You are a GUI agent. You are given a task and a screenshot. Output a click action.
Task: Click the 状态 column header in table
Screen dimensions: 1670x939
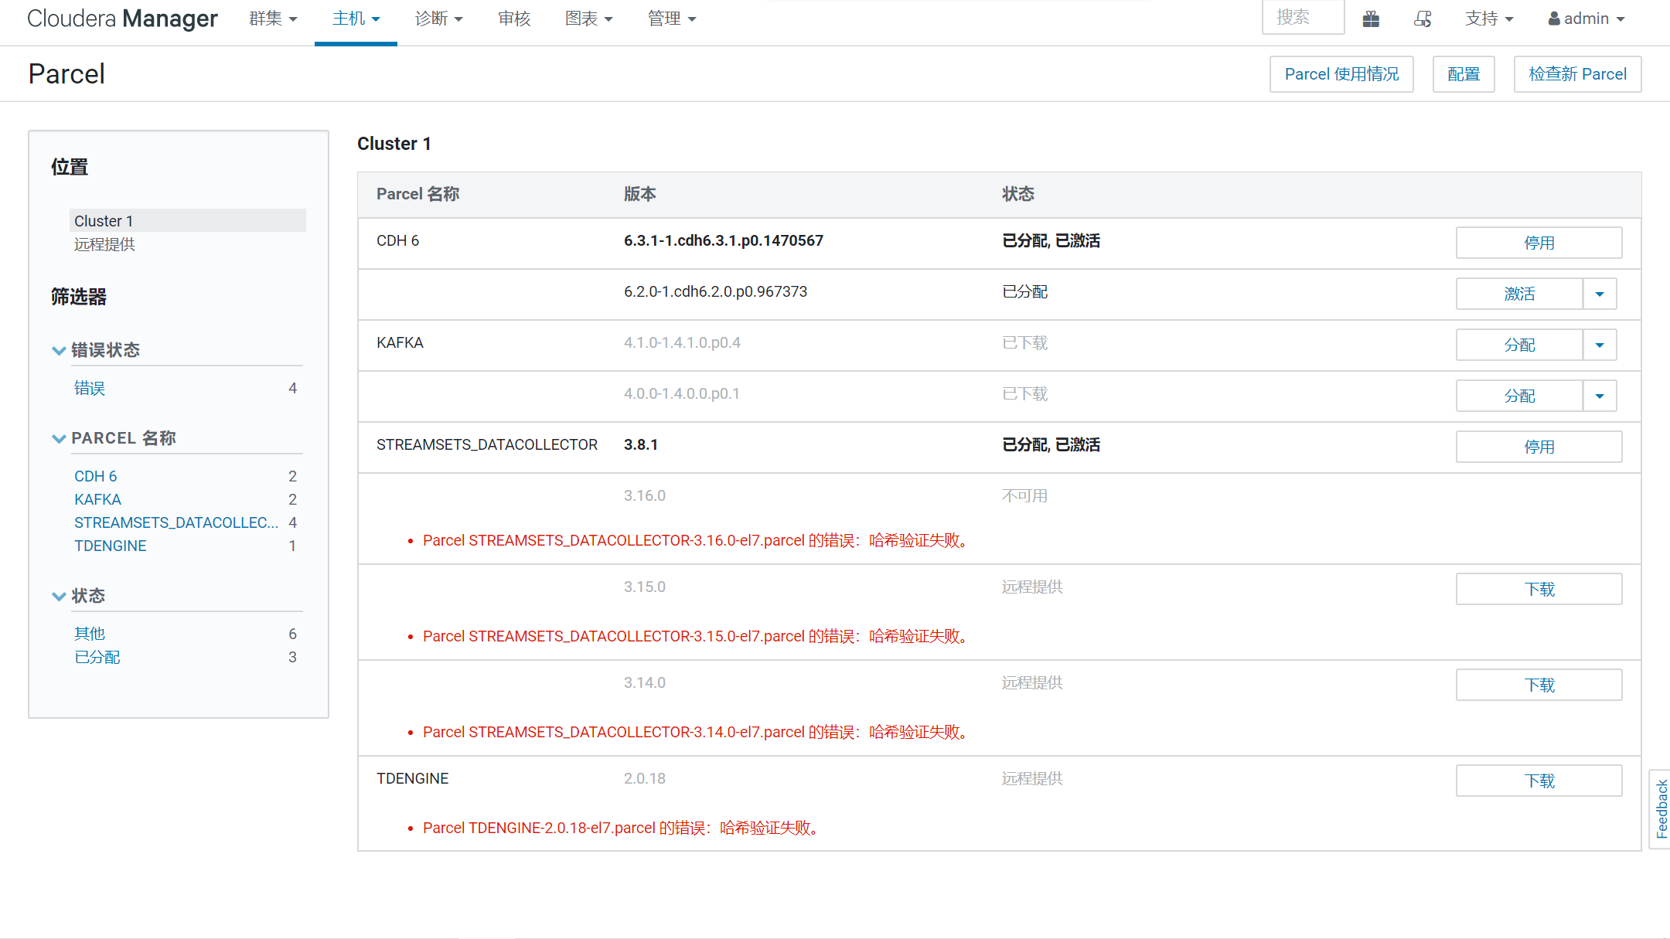tap(1017, 194)
